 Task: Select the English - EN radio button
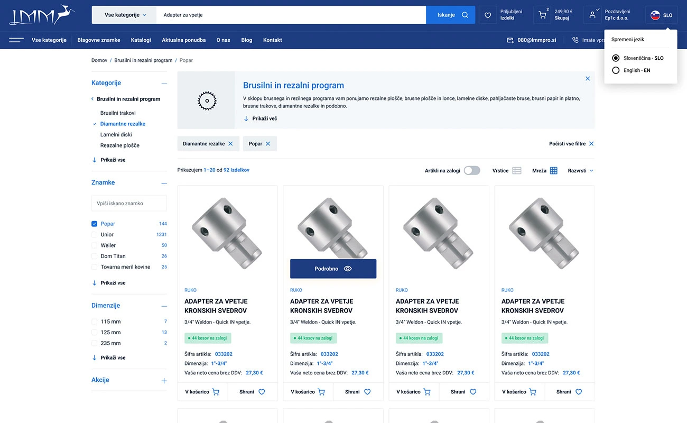point(616,70)
